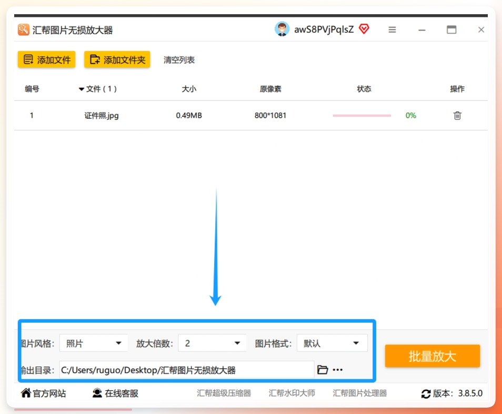The image size is (502, 414).
Task: Clear the list with 清空列表
Action: point(179,60)
